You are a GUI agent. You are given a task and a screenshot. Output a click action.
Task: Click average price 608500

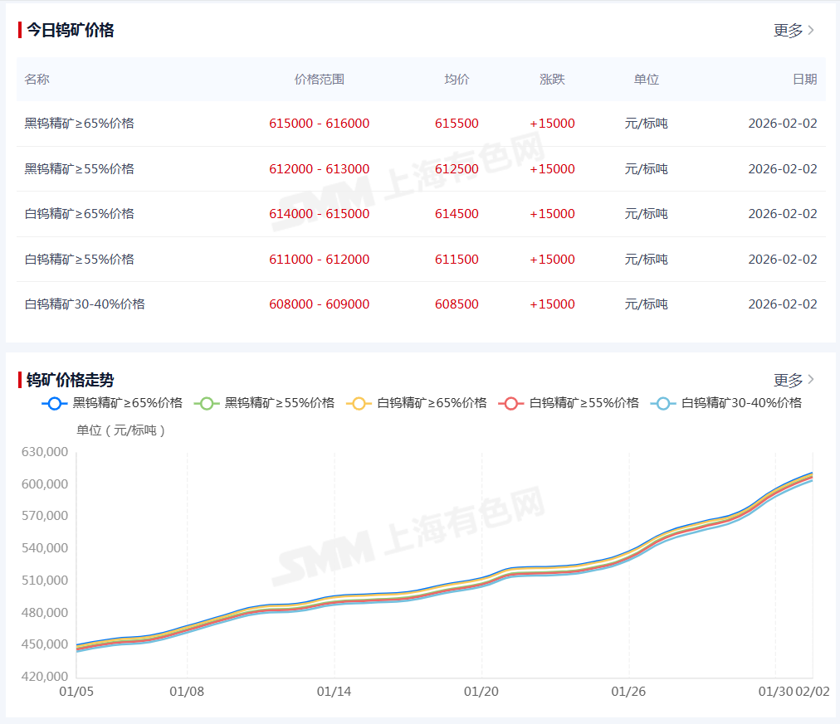[457, 304]
